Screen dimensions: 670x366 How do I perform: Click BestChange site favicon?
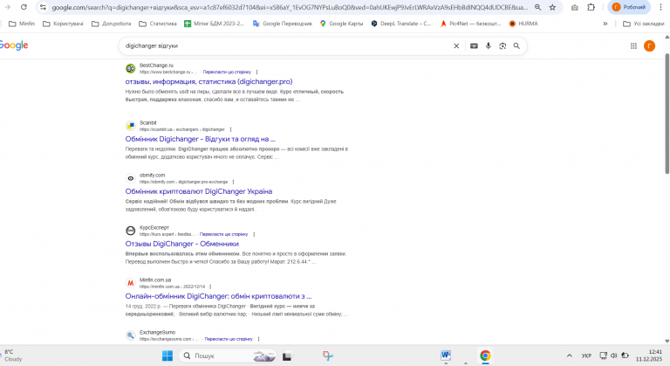click(130, 68)
